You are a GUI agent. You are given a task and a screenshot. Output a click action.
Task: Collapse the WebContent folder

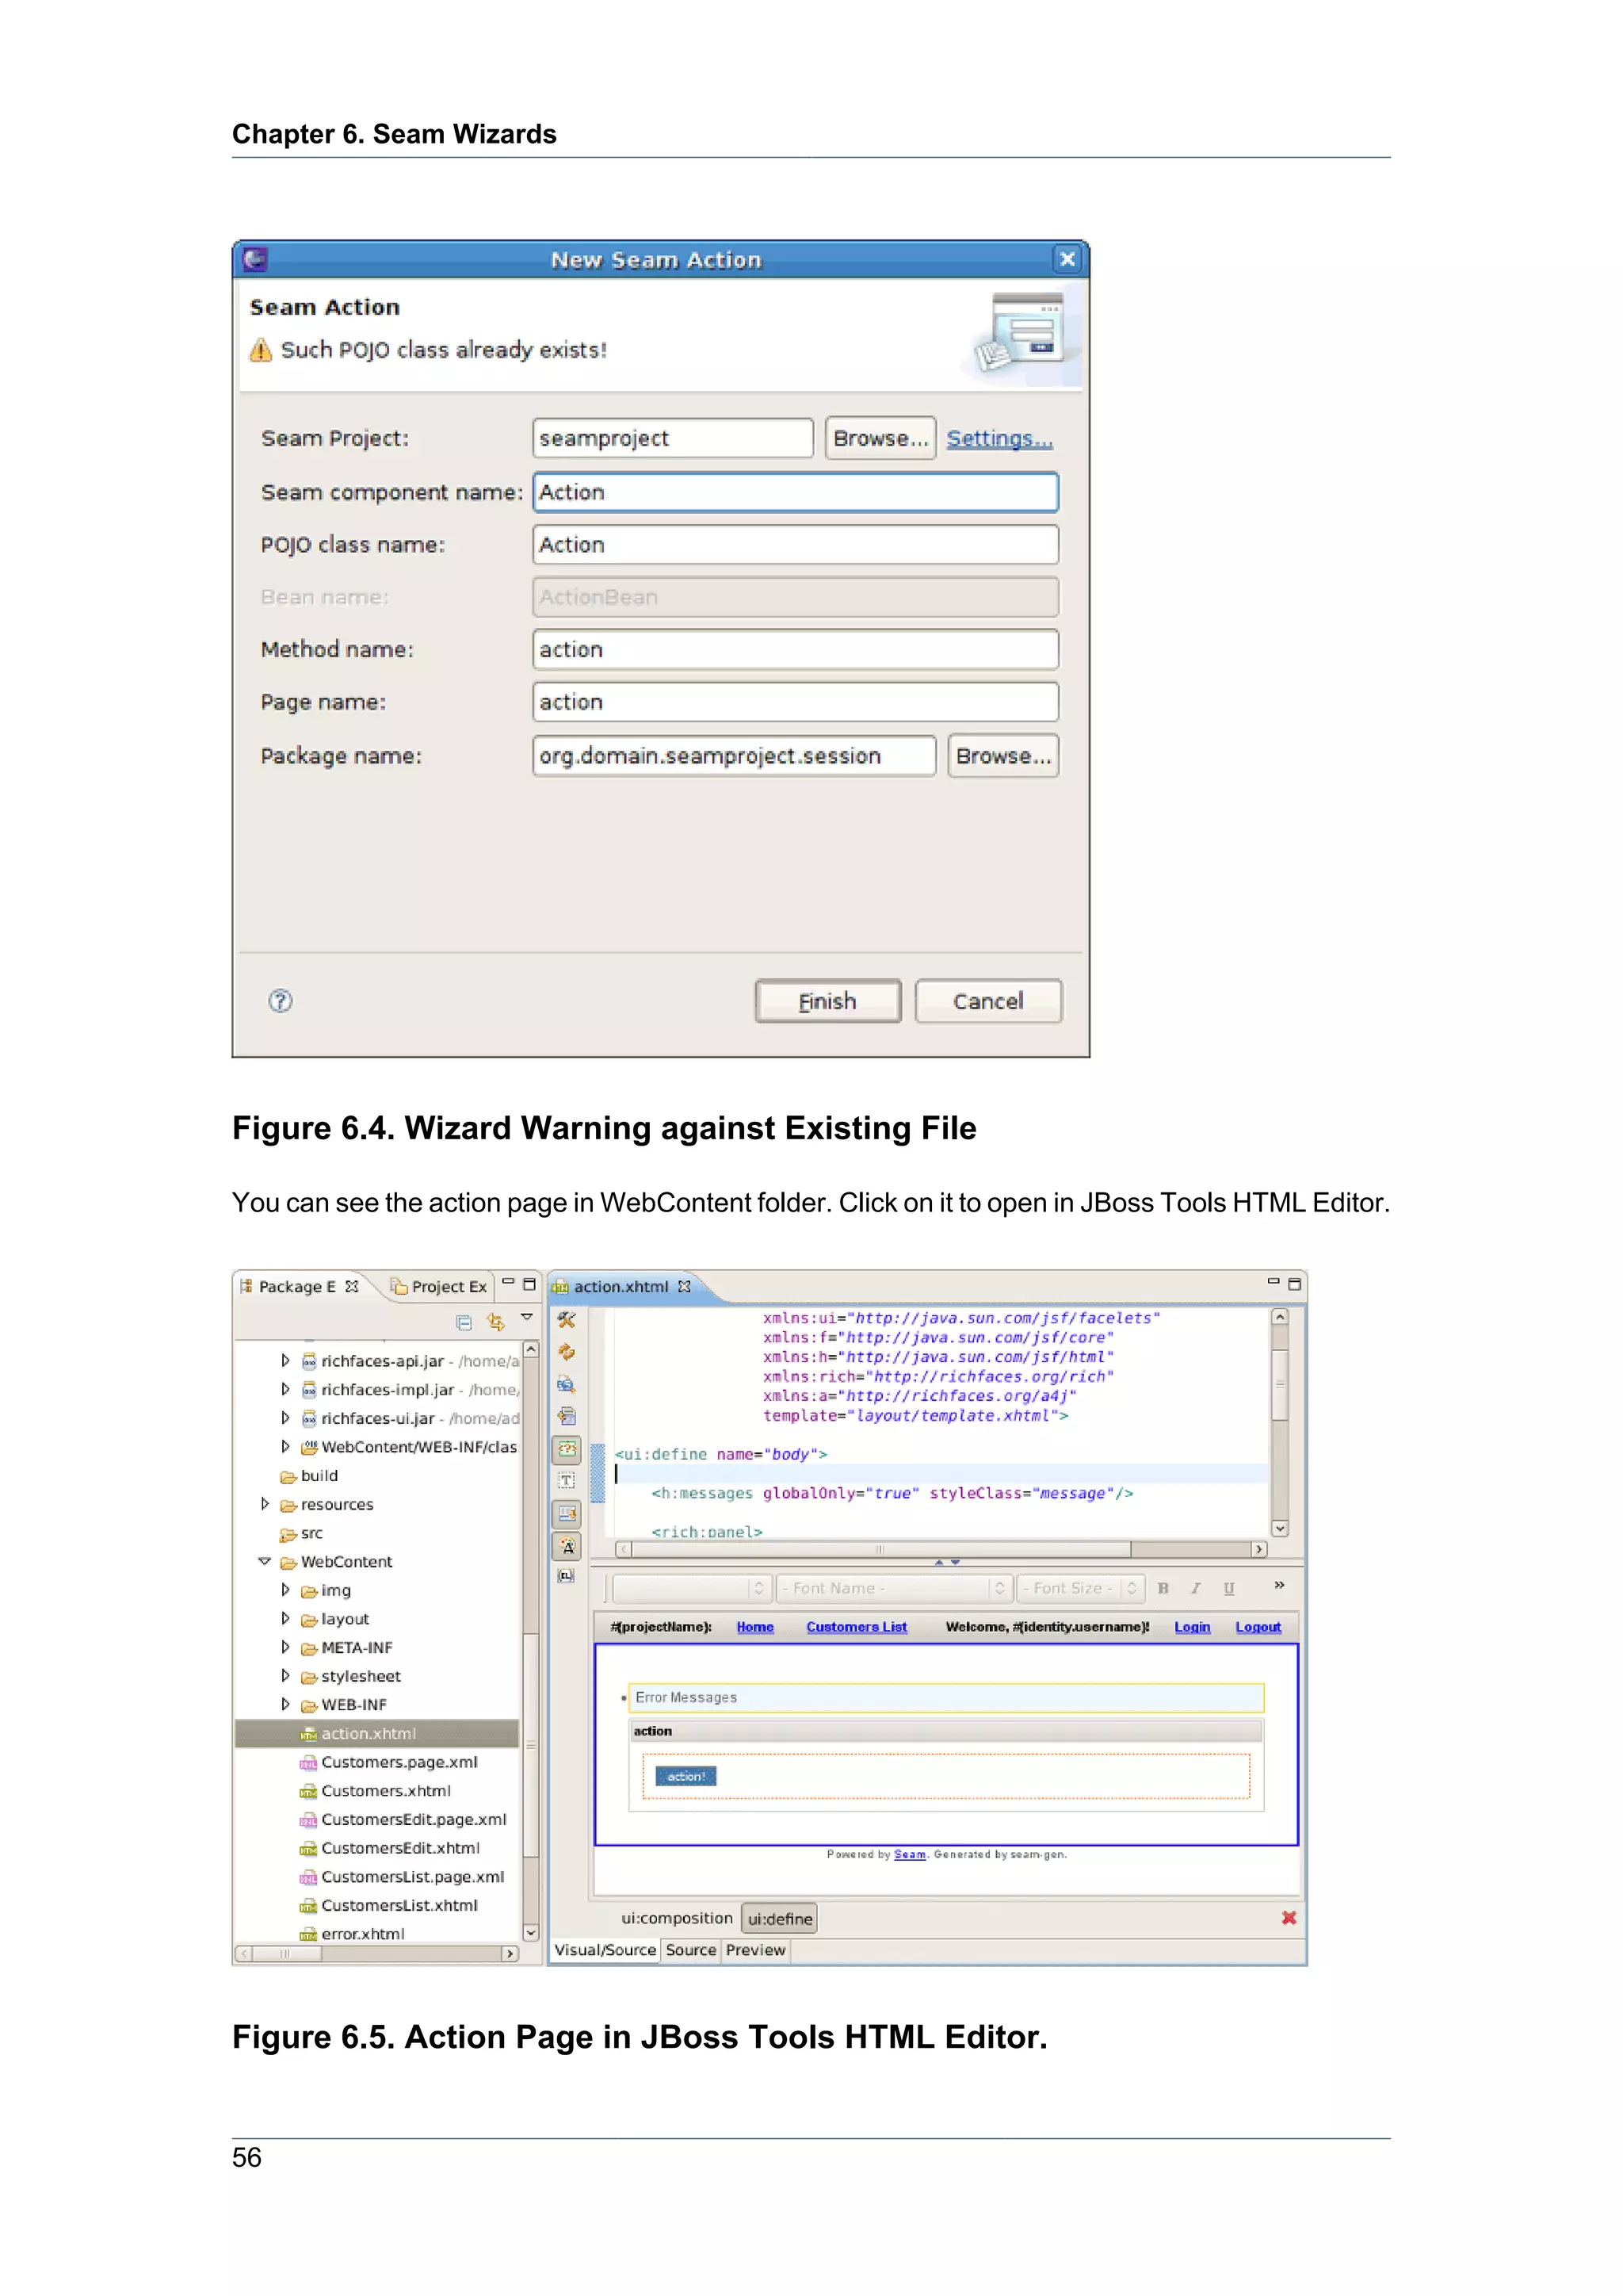pyautogui.click(x=265, y=1561)
